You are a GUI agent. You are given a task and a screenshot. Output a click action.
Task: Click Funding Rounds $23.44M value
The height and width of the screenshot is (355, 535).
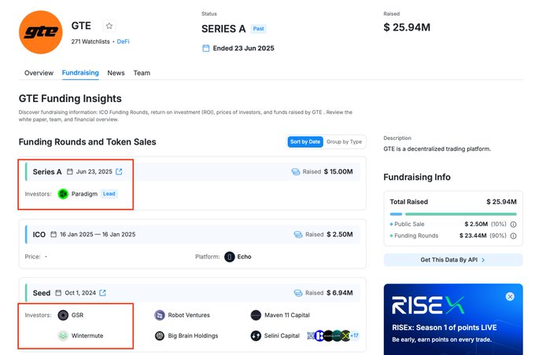[473, 236]
